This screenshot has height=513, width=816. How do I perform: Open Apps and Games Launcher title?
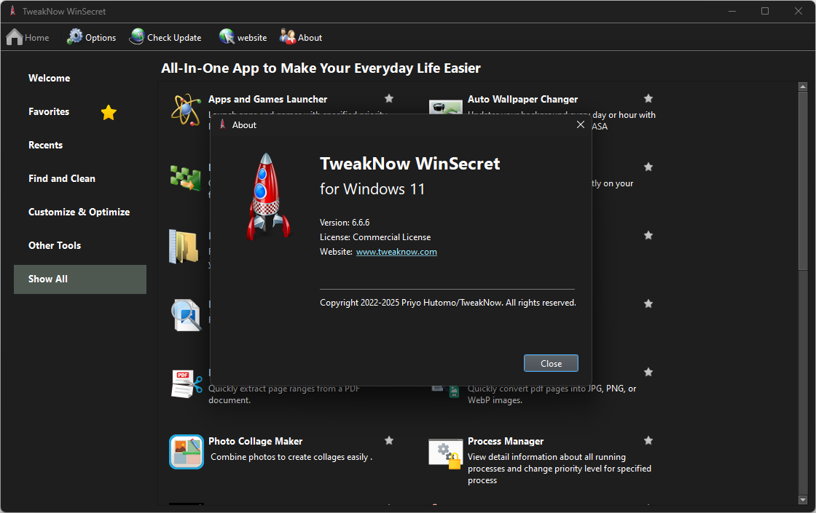[267, 99]
